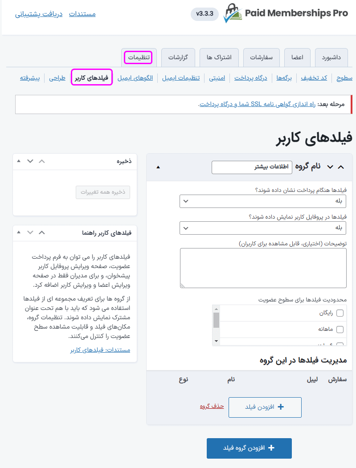Screen dimensions: 356x468
Task: Toggle the فیلدهای کاربر راهنما panel triangle
Action: [x=19, y=232]
